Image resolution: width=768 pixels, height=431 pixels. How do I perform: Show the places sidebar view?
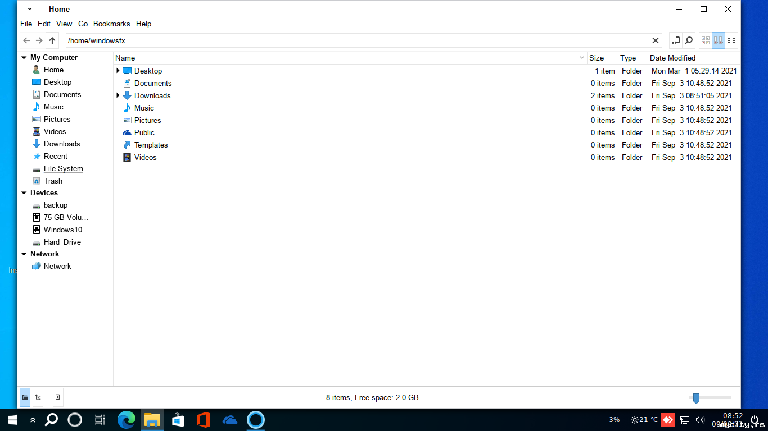click(x=25, y=397)
